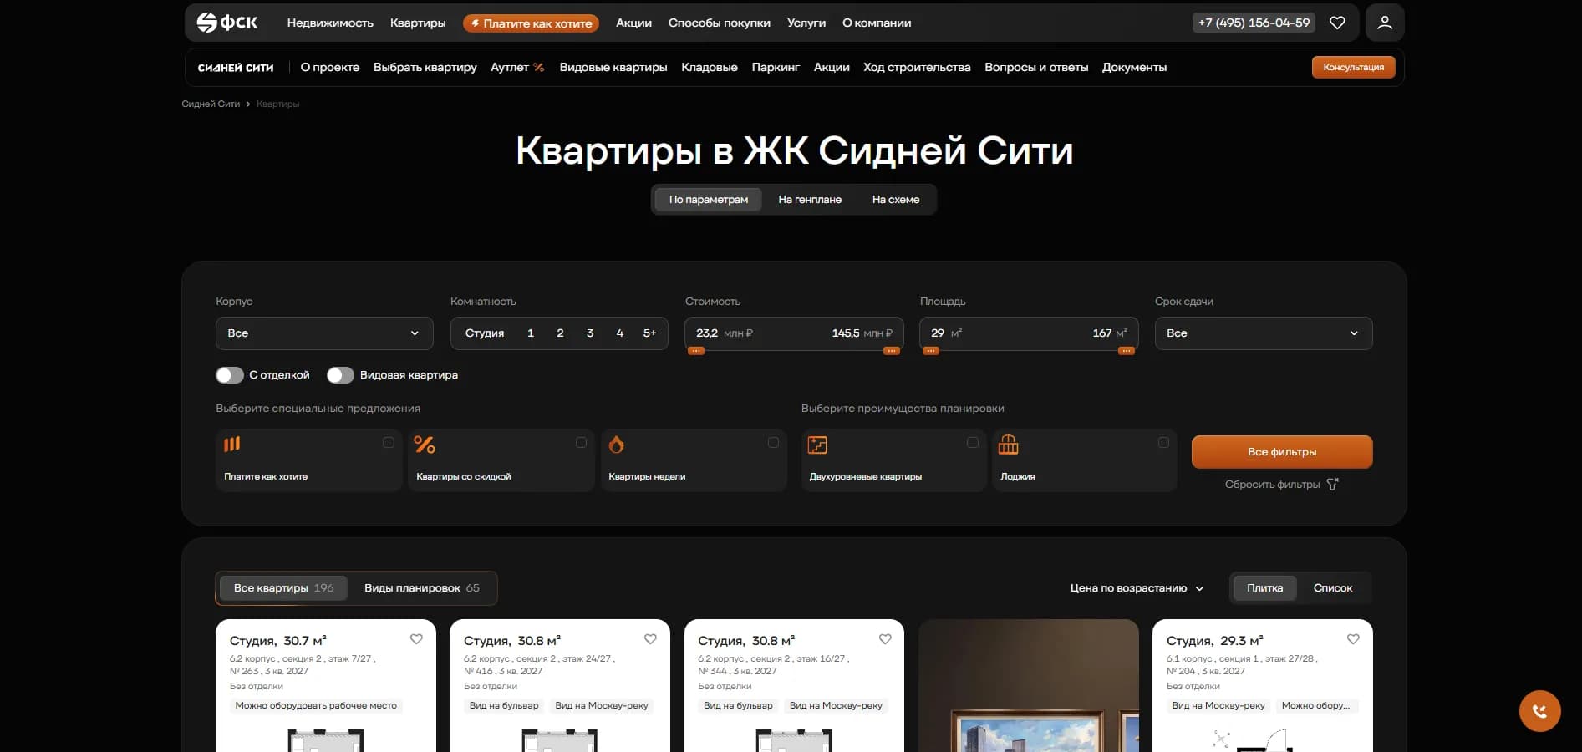Open Ход строительства nav link
1582x752 pixels.
coord(917,68)
